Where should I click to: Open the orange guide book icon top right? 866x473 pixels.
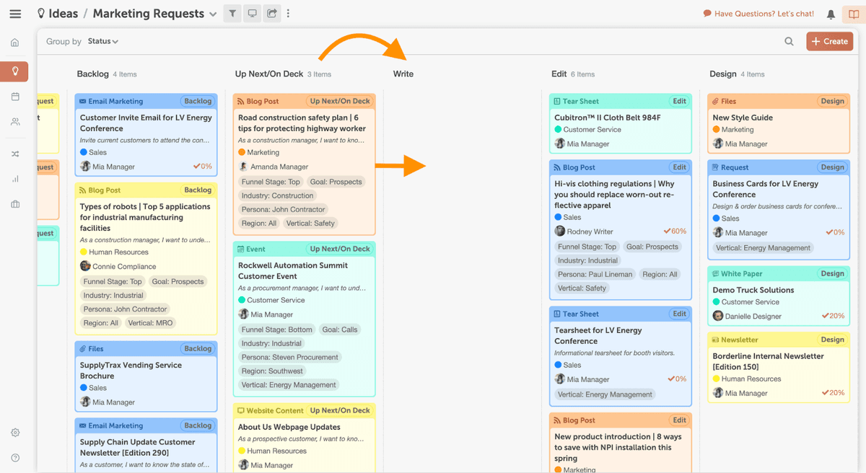coord(856,13)
